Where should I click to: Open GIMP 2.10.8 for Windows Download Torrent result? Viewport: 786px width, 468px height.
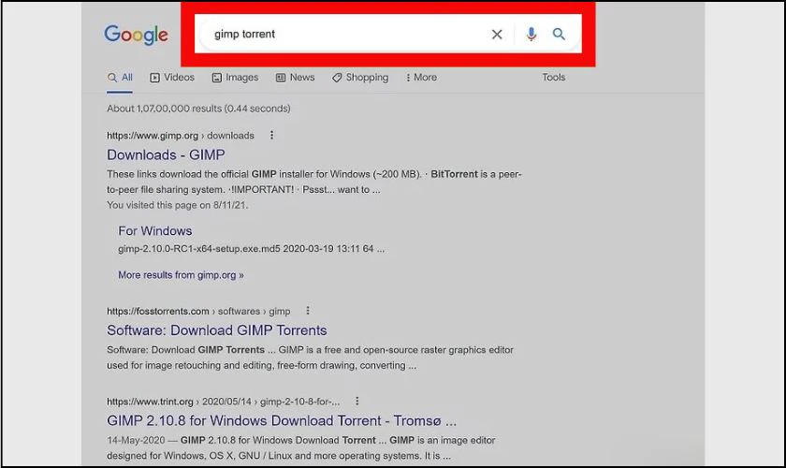[282, 420]
